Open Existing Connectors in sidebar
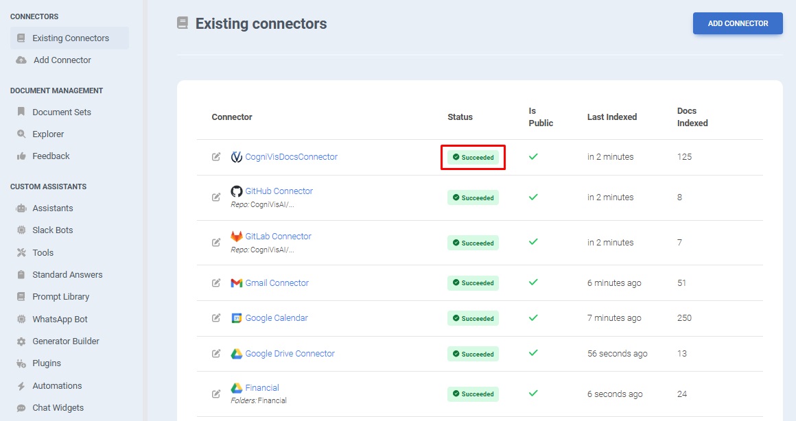The width and height of the screenshot is (796, 421). (x=69, y=38)
